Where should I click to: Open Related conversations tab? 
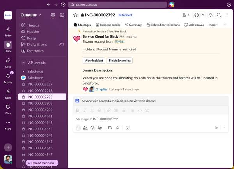[163, 25]
